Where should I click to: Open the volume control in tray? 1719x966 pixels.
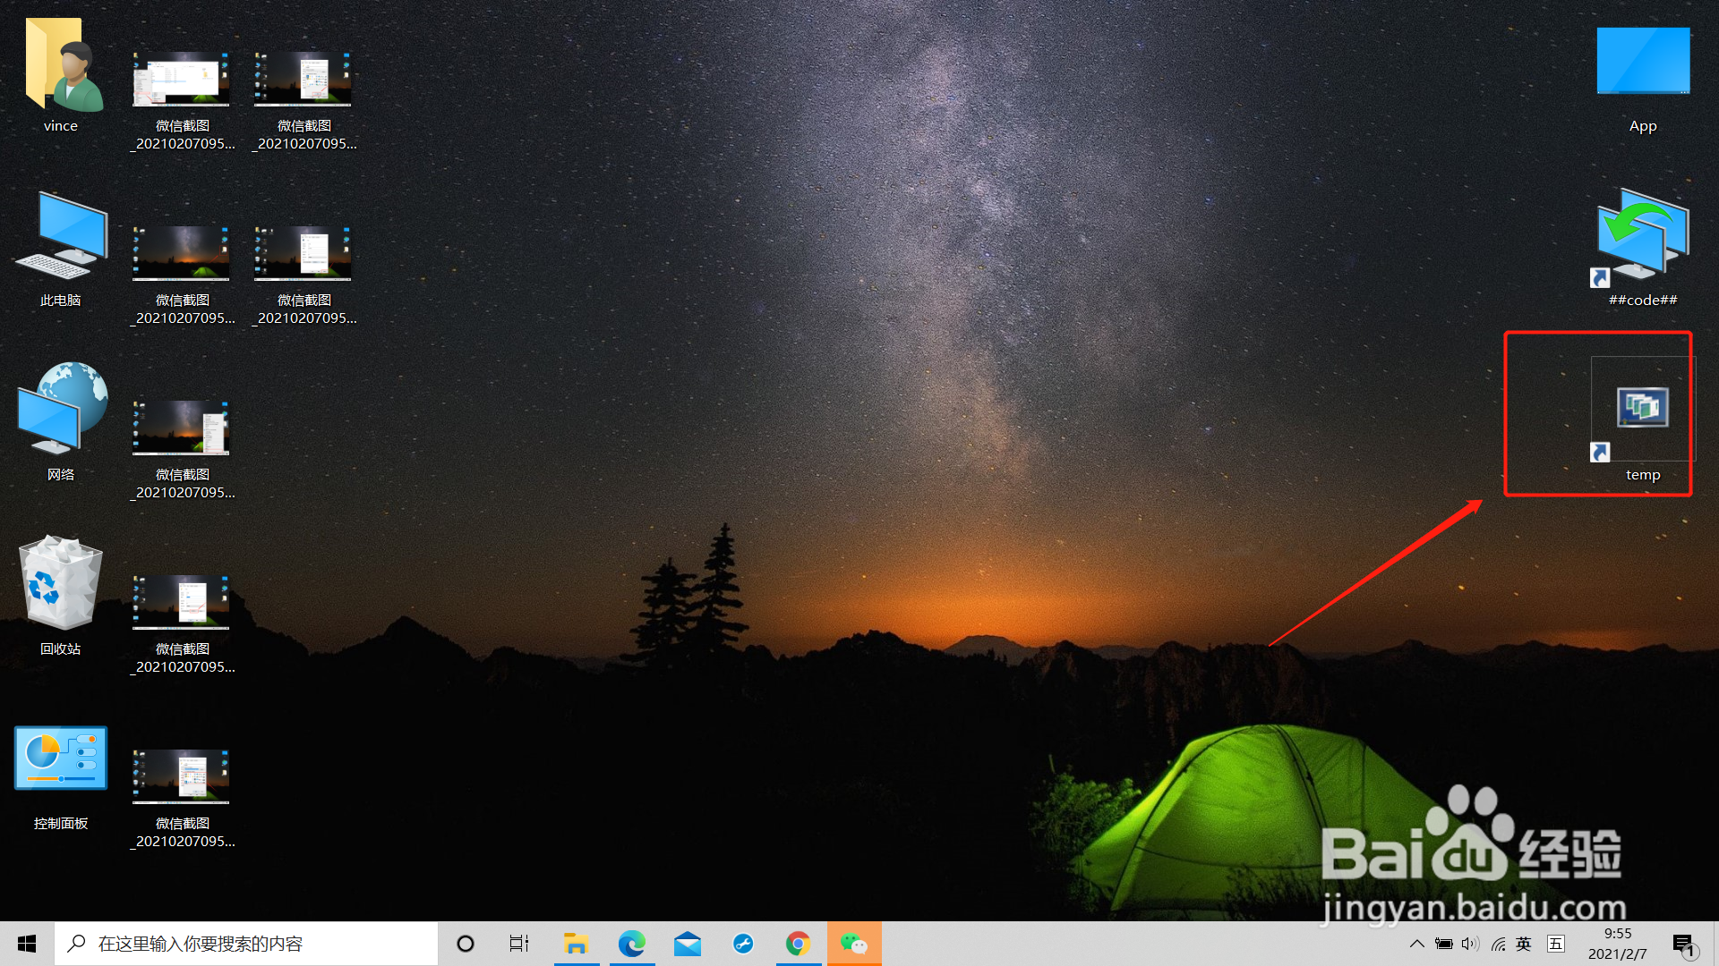(1470, 944)
